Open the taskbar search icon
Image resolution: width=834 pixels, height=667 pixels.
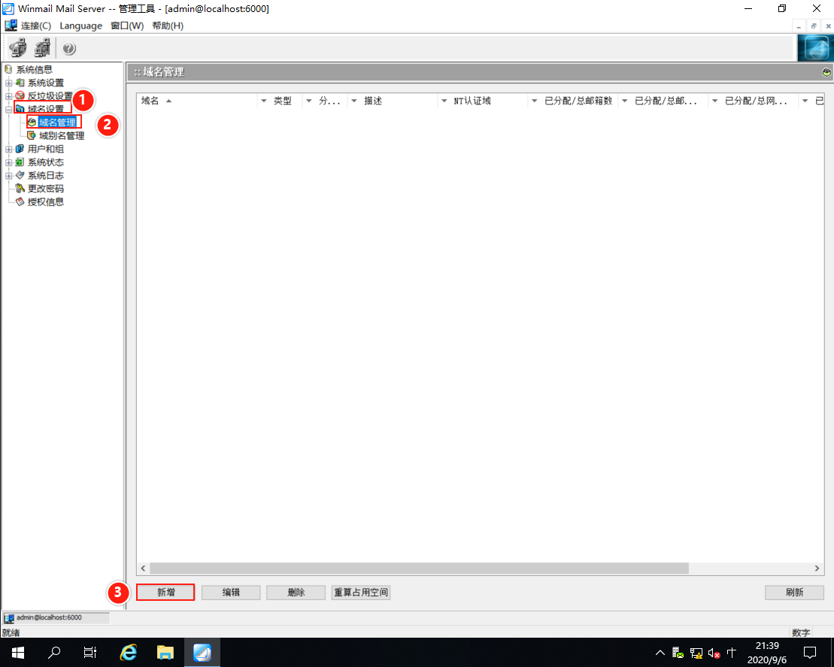54,652
